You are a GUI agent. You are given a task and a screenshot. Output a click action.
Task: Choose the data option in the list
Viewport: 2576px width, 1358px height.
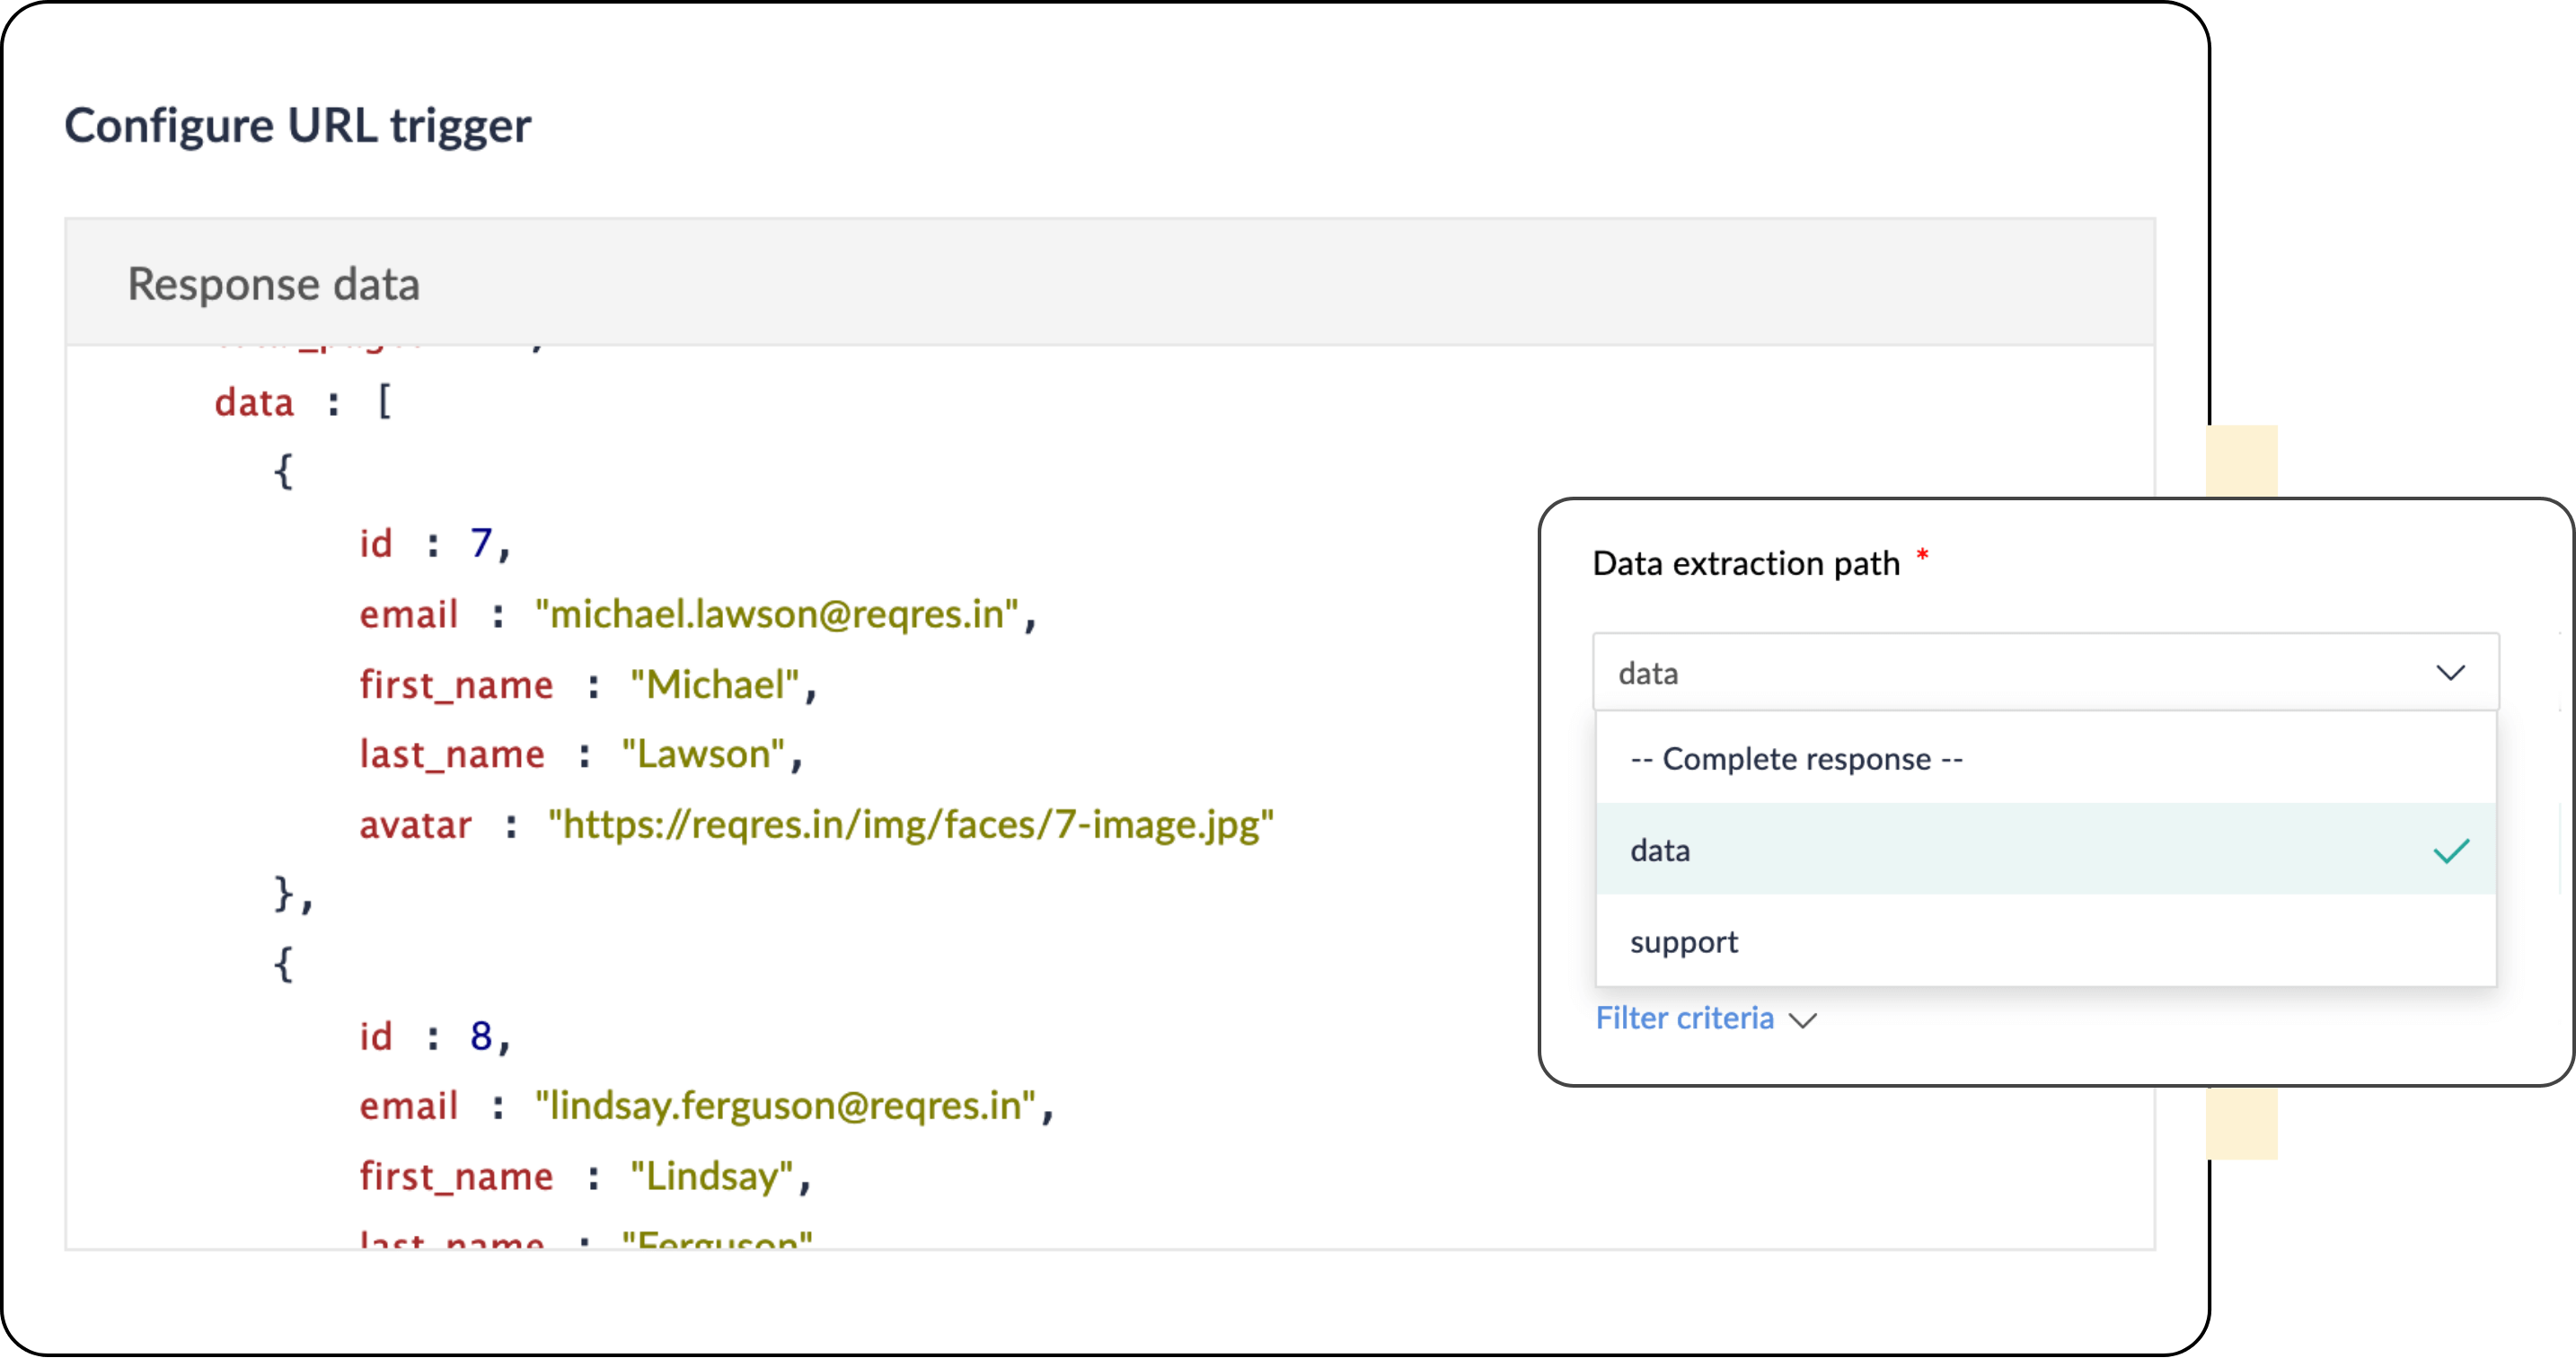(x=1661, y=851)
